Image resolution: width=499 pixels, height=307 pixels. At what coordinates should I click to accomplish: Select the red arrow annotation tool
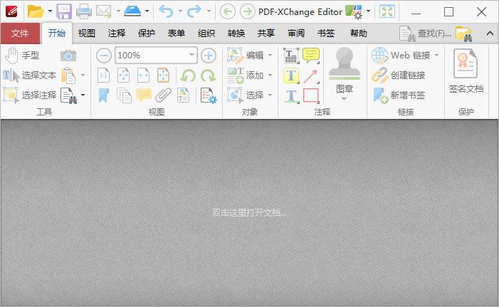(311, 76)
